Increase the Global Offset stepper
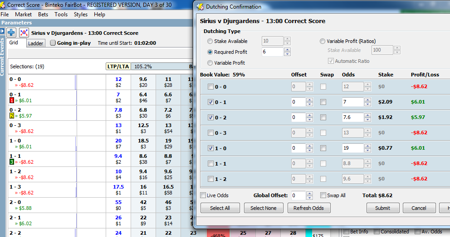The image size is (450, 237). coord(309,194)
